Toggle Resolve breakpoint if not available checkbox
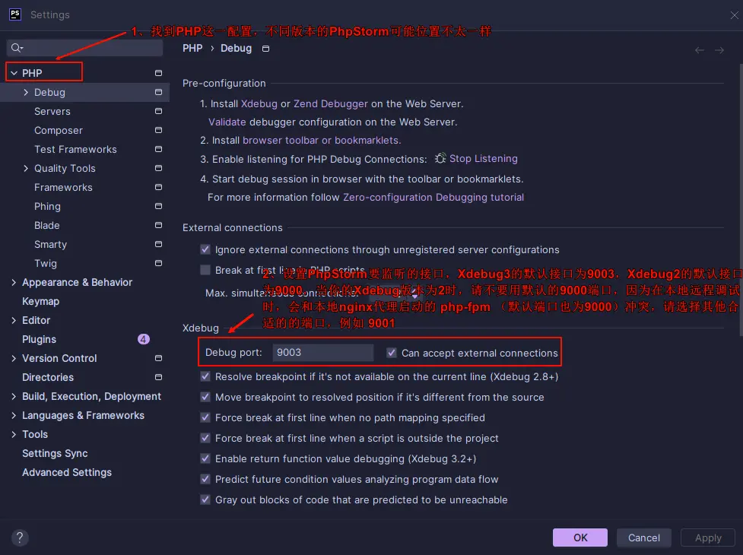The height and width of the screenshot is (555, 743). click(205, 376)
